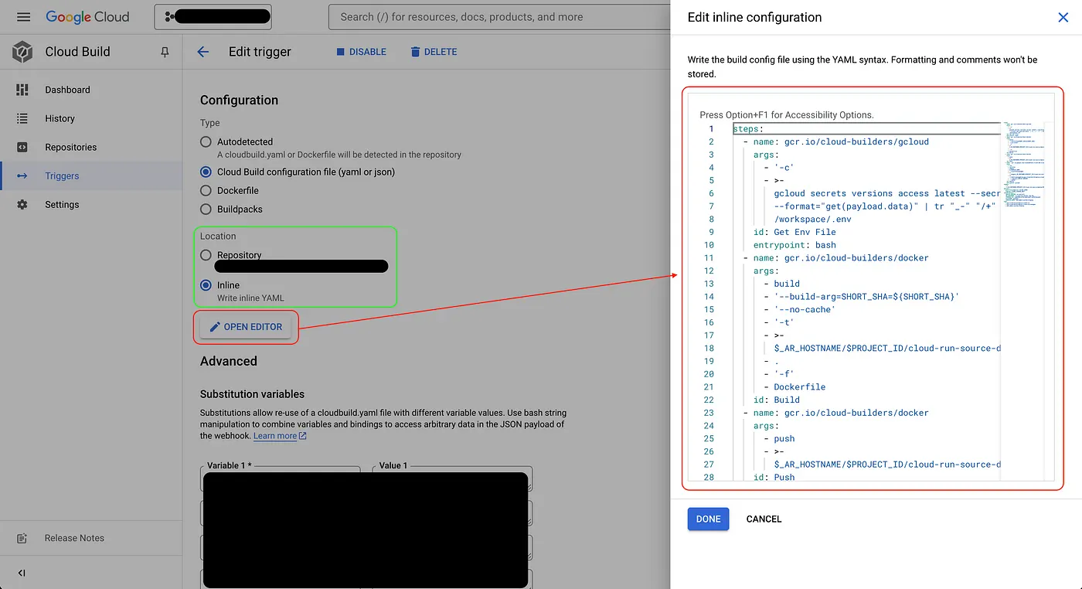Click the Cloud Build product icon

click(x=22, y=52)
